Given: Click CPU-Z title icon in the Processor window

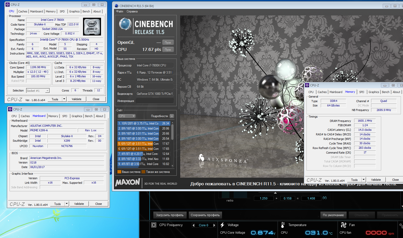Looking at the screenshot, I should coord(8,5).
